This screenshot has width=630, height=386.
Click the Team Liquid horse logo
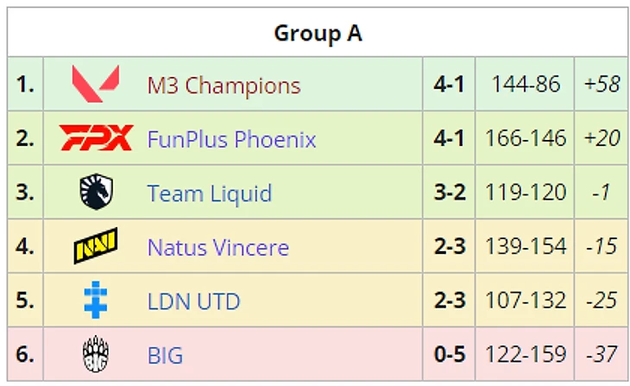pyautogui.click(x=96, y=193)
